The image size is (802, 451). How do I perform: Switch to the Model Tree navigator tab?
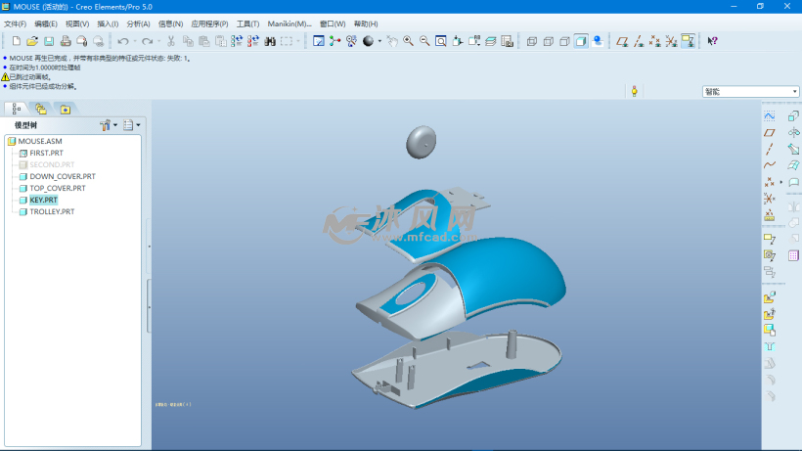point(17,109)
